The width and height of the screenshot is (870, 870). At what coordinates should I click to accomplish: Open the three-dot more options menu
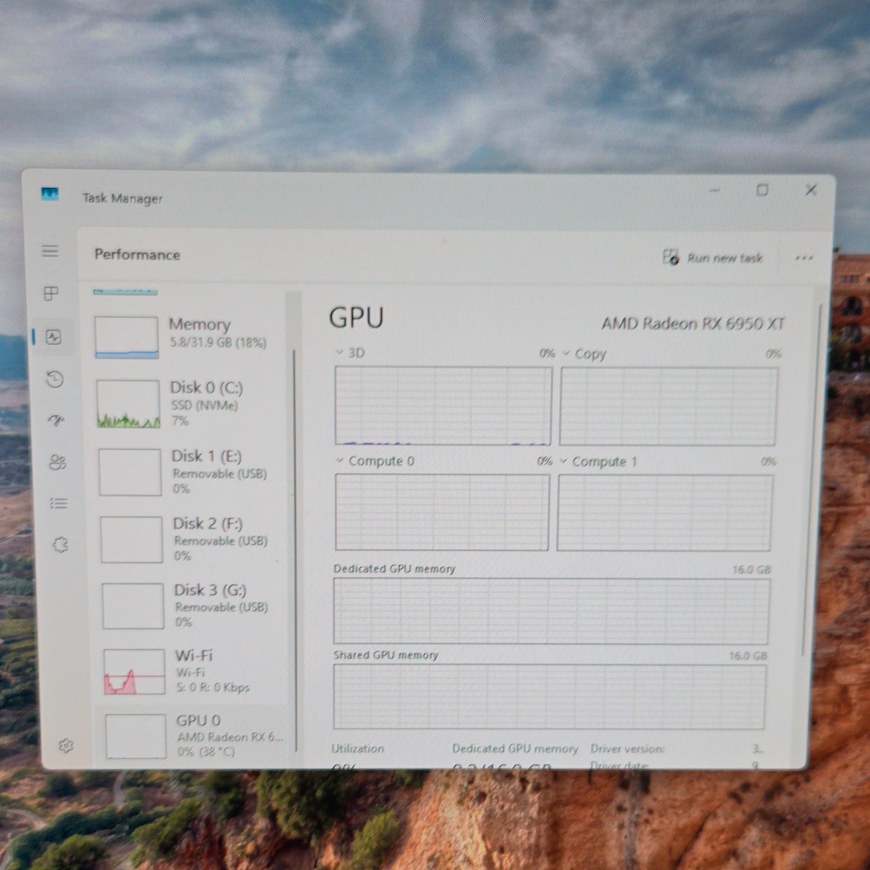click(804, 258)
